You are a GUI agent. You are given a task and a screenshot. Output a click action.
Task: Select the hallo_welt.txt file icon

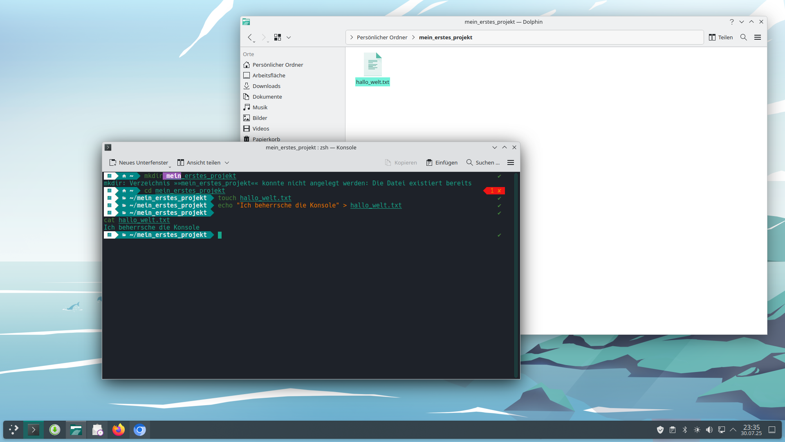pos(373,64)
